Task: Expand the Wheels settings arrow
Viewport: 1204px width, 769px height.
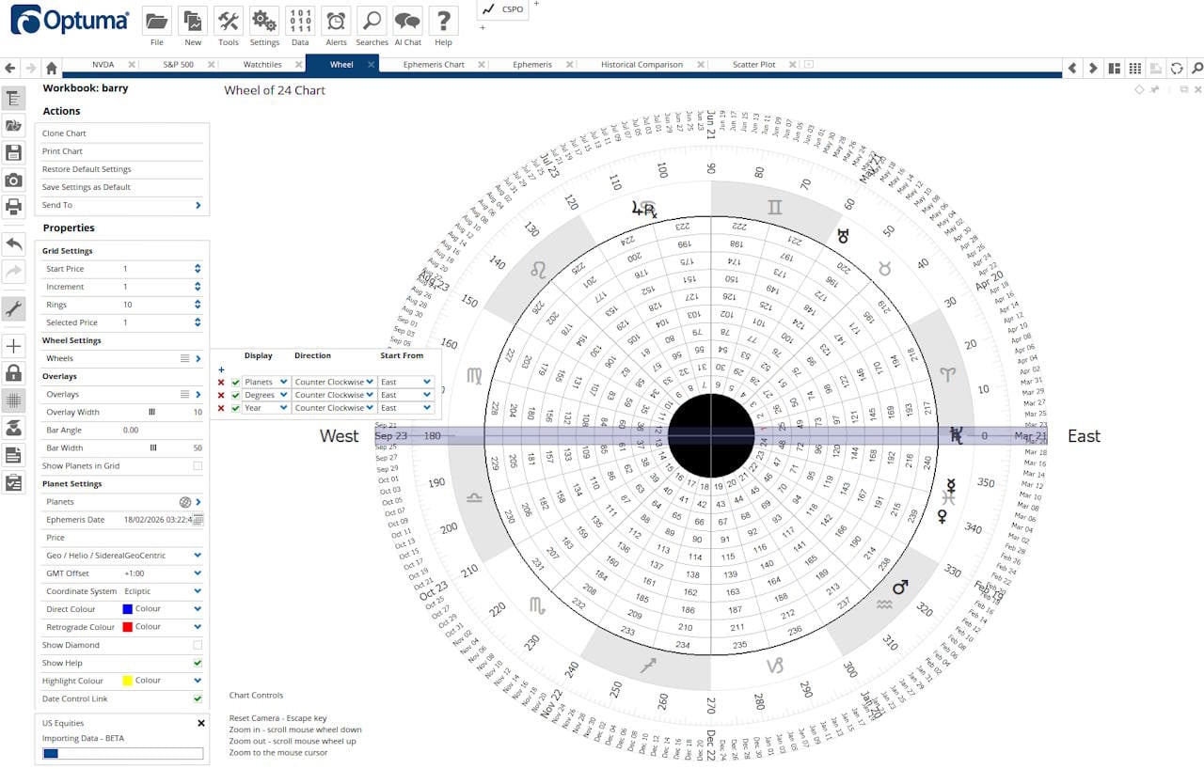Action: pos(198,358)
